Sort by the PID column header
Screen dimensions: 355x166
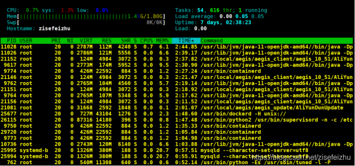click(11, 41)
